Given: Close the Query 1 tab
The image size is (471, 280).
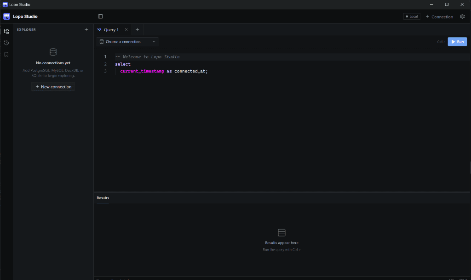Looking at the screenshot, I should [x=126, y=30].
